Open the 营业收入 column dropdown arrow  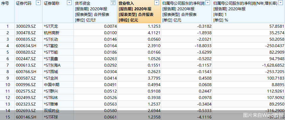click(156, 3)
